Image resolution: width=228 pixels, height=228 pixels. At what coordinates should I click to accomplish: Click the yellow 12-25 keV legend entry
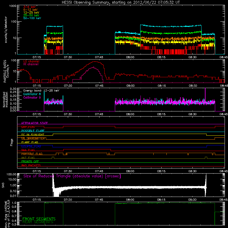click(x=31, y=13)
